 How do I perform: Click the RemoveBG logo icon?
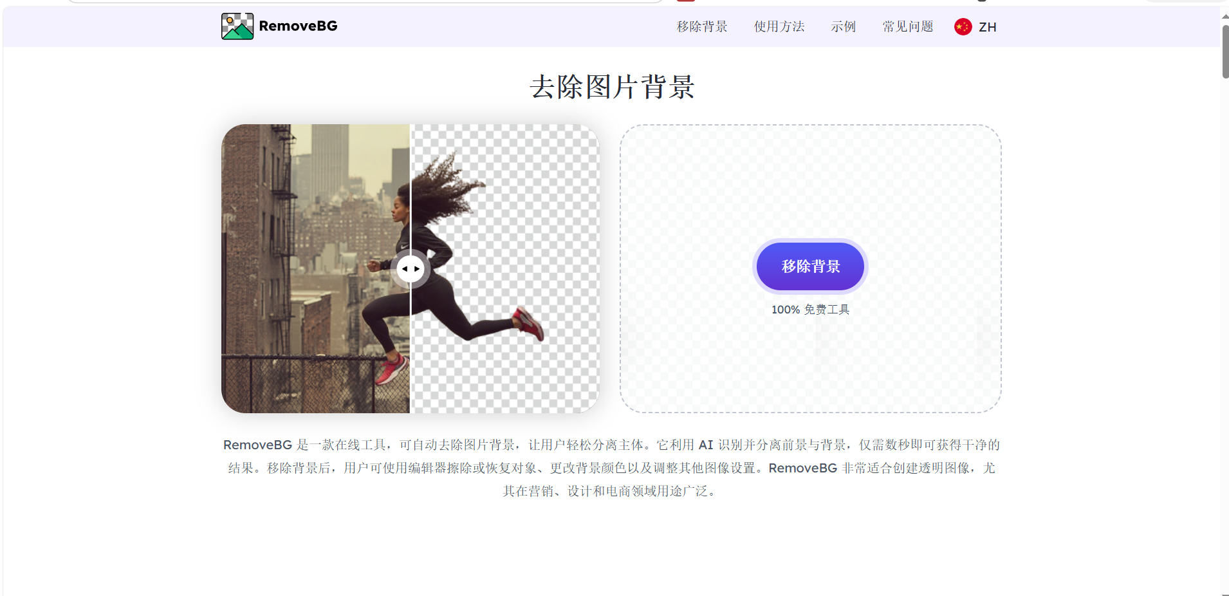(x=237, y=26)
